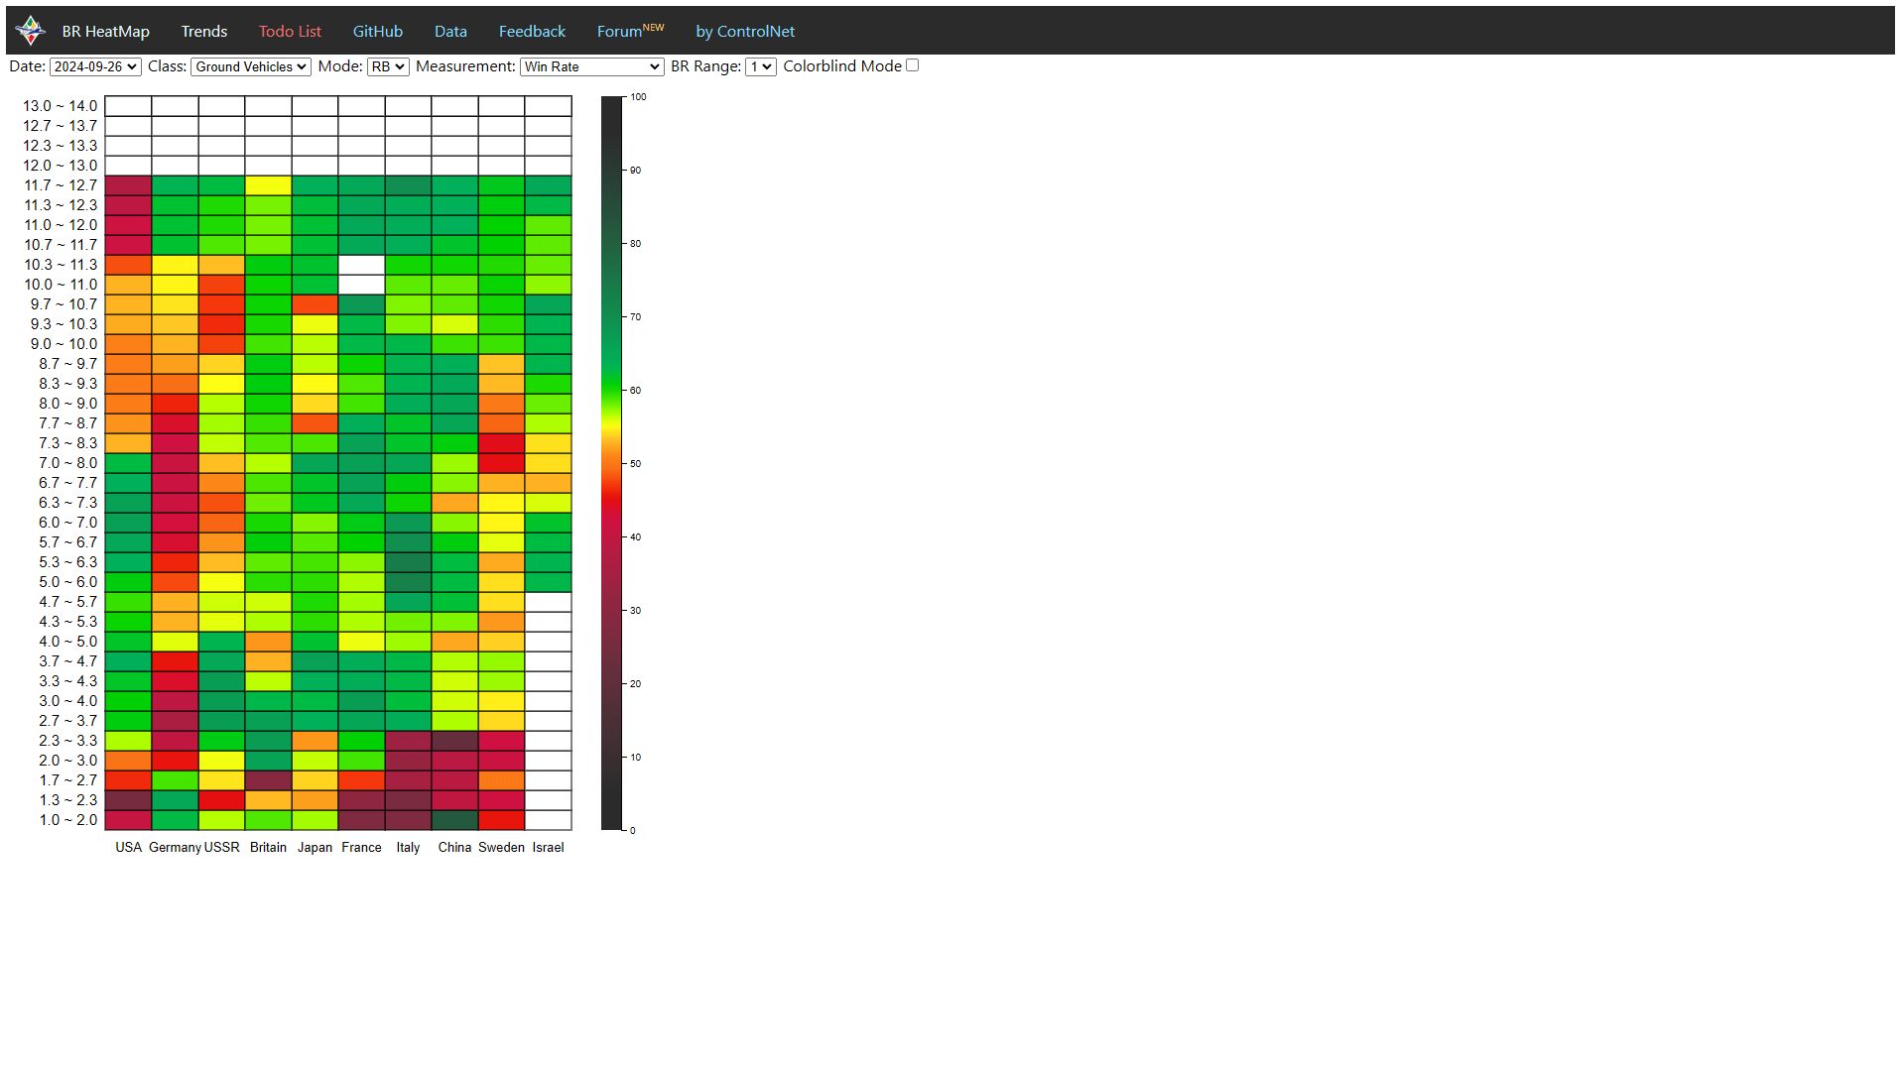The width and height of the screenshot is (1901, 1066).
Task: Open the Date dropdown
Action: pos(95,66)
